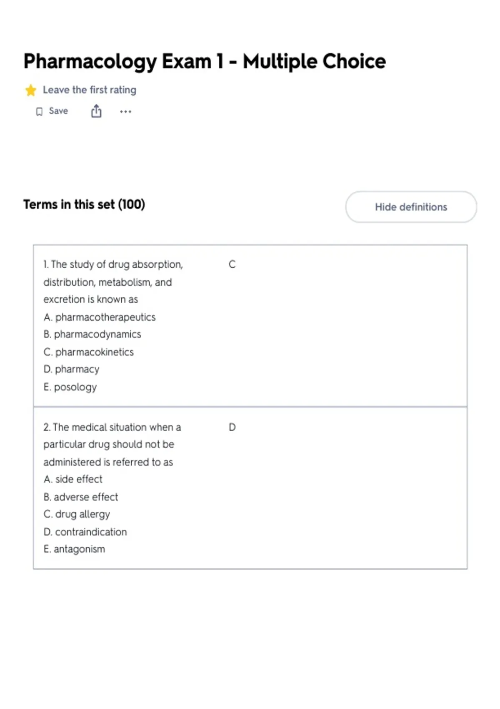Click the Pharmacology Exam 1 title
The height and width of the screenshot is (709, 500).
(x=205, y=61)
